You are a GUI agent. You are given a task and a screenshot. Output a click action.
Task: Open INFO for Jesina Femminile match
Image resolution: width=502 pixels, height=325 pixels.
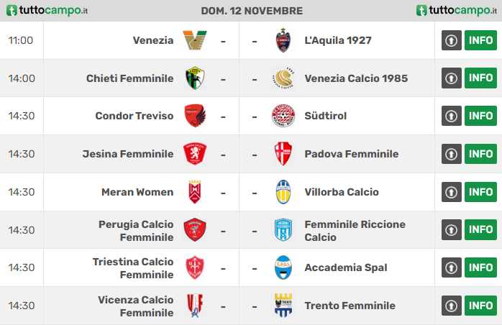pyautogui.click(x=480, y=154)
